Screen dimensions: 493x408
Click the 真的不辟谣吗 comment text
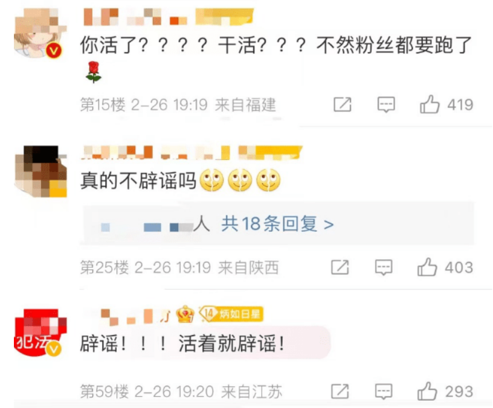pos(138,180)
